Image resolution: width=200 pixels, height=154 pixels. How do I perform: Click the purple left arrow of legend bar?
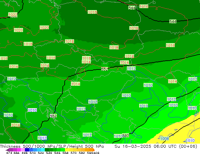pyautogui.click(x=7, y=150)
